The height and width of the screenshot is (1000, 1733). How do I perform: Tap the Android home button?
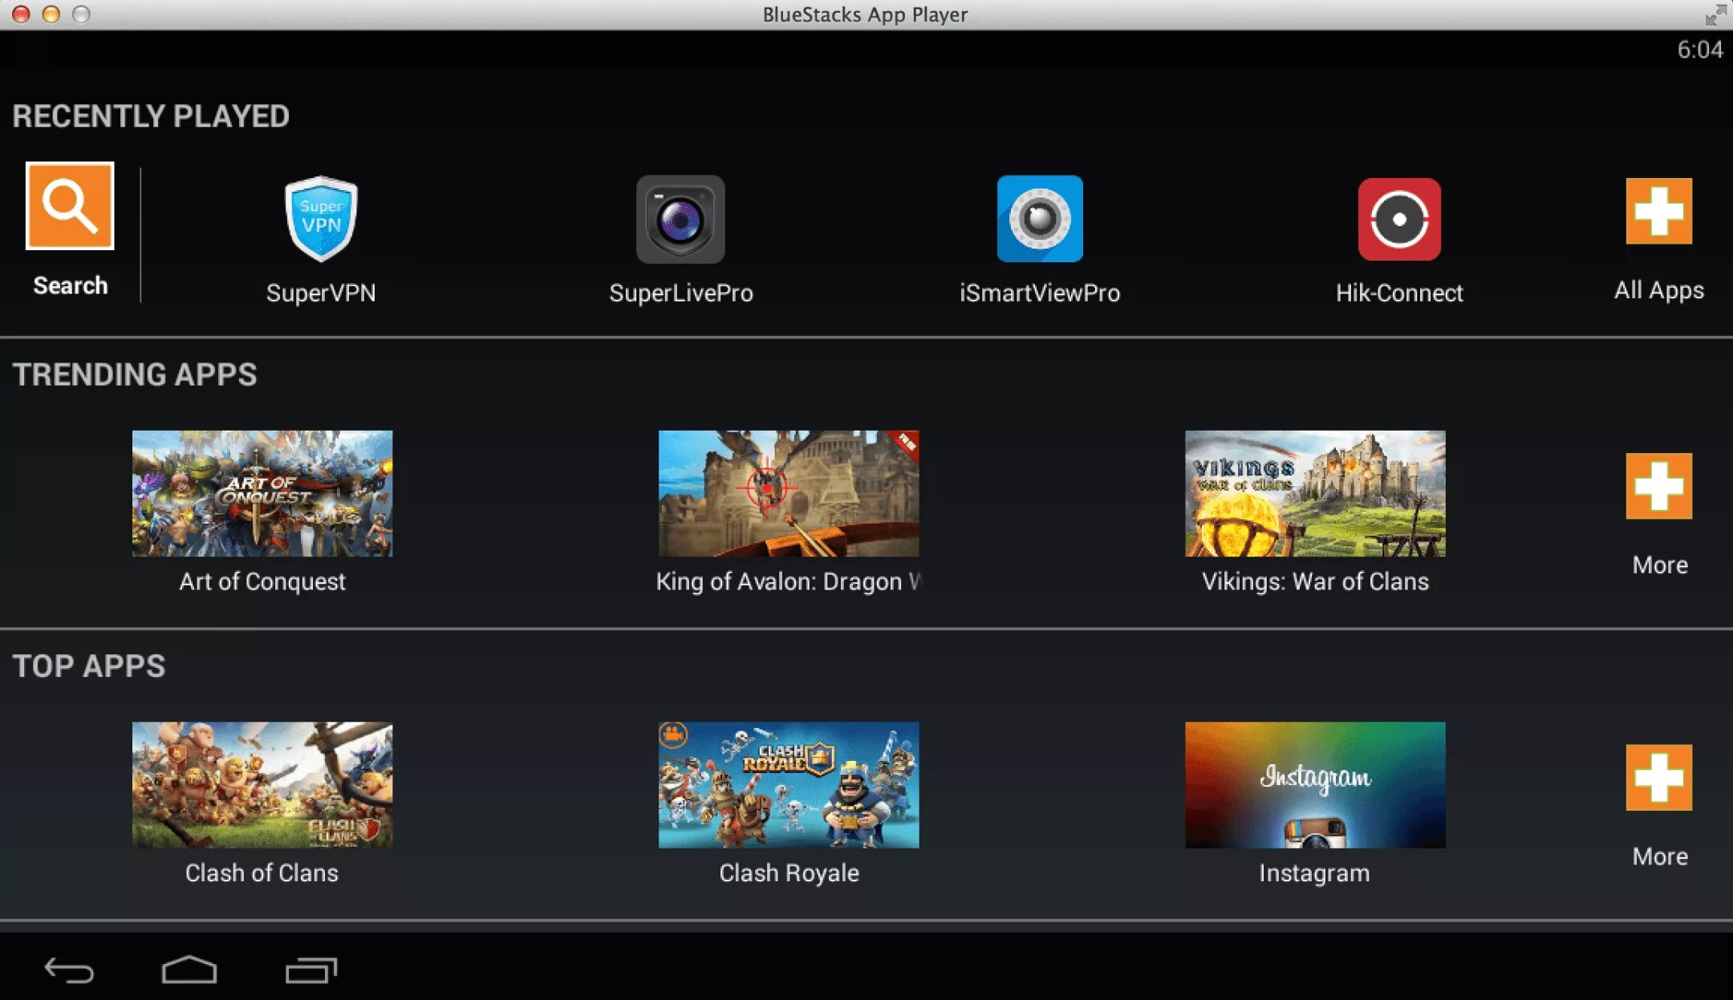coord(189,970)
